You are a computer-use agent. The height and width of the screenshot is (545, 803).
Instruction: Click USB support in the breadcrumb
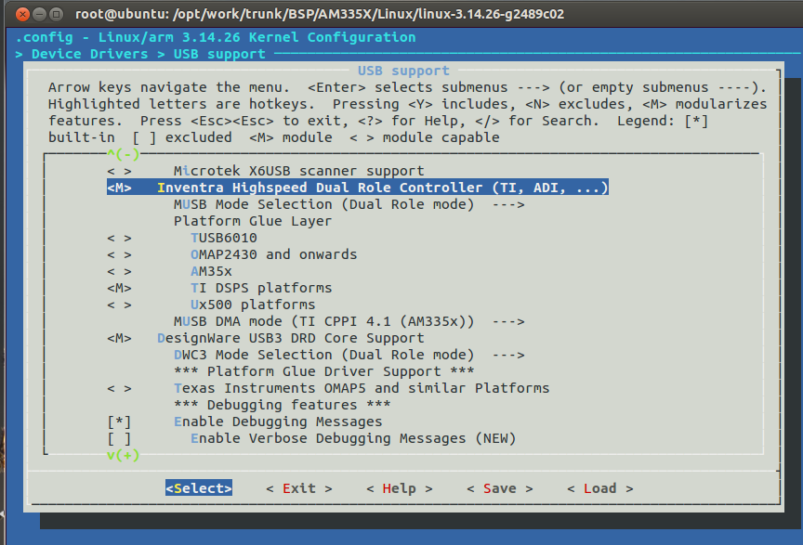pyautogui.click(x=219, y=54)
